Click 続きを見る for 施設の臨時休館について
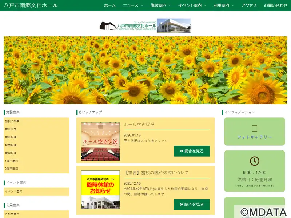291x218 pixels. pos(192,205)
